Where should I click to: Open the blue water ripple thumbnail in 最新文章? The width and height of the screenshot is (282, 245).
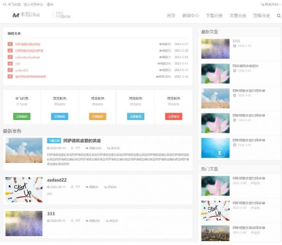215,148
